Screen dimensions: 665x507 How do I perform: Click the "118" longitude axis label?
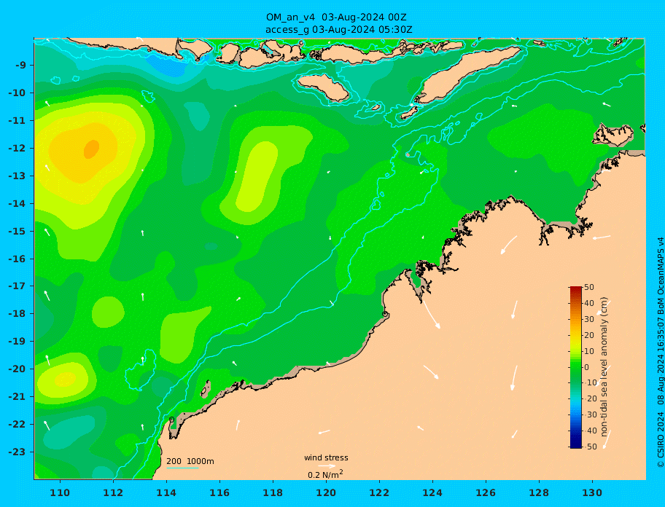coord(273,492)
